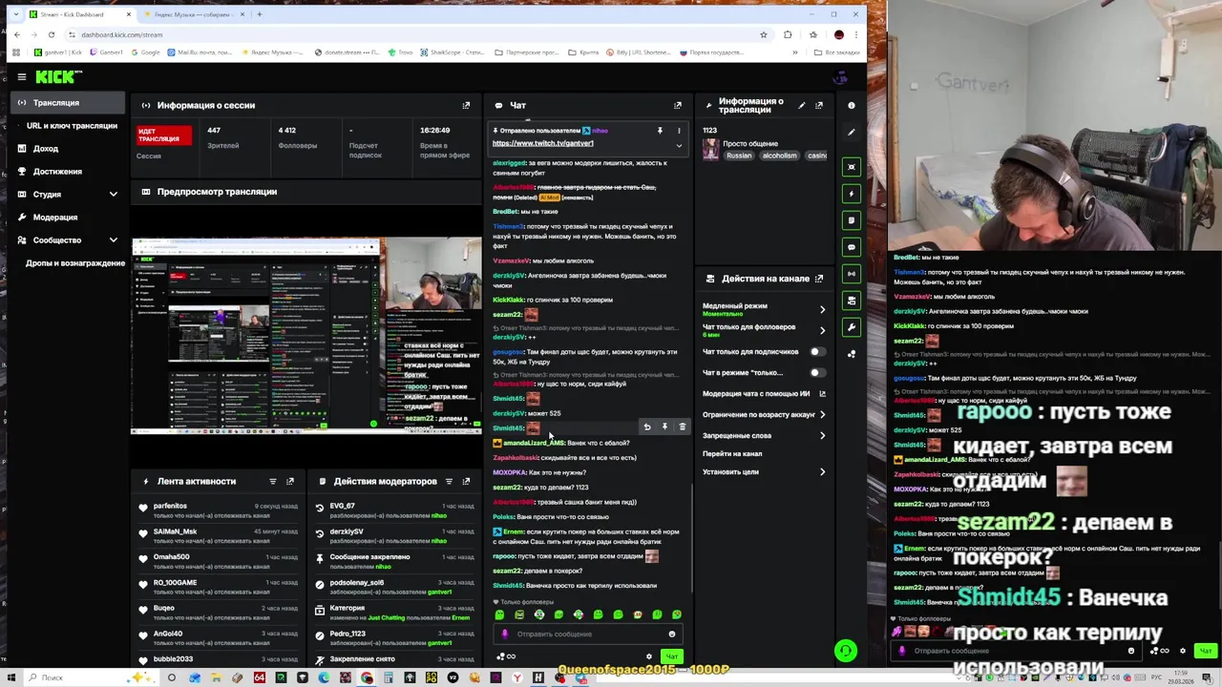Open parfenitos entry in activity feed

click(218, 510)
